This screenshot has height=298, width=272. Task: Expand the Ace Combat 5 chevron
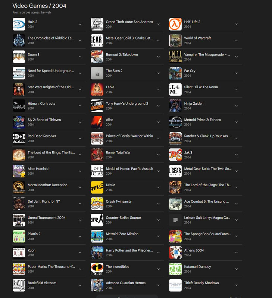(237, 203)
